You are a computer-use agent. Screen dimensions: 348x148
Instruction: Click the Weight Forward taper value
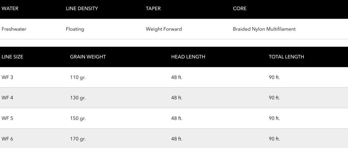click(x=164, y=29)
